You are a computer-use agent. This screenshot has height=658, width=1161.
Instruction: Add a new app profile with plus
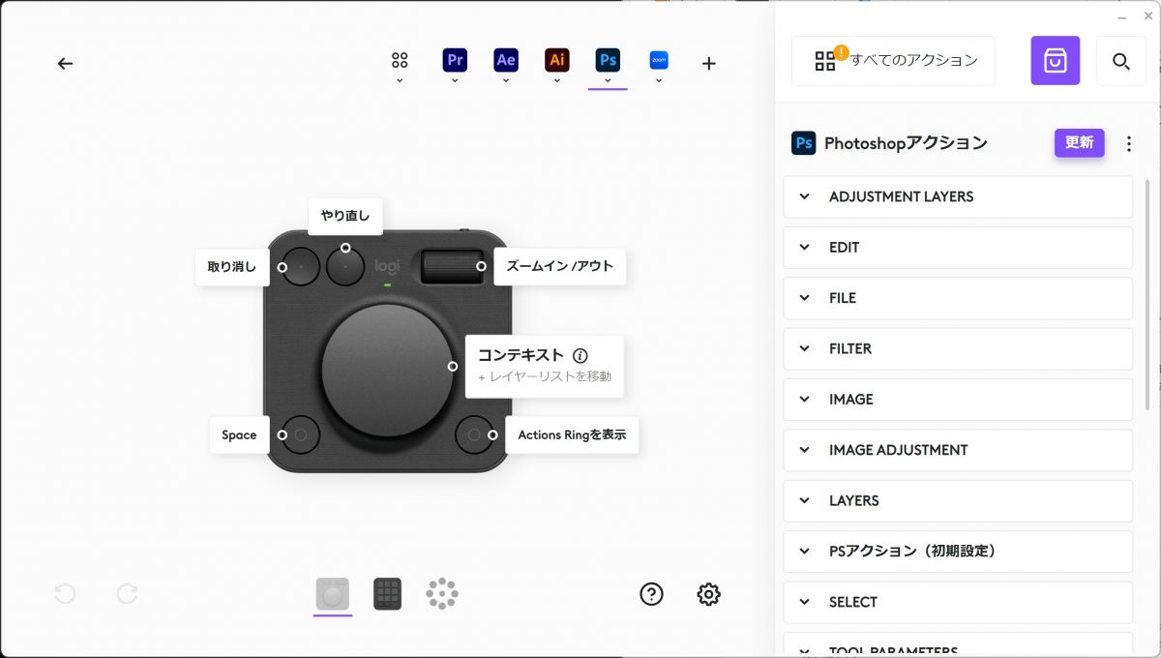(709, 63)
